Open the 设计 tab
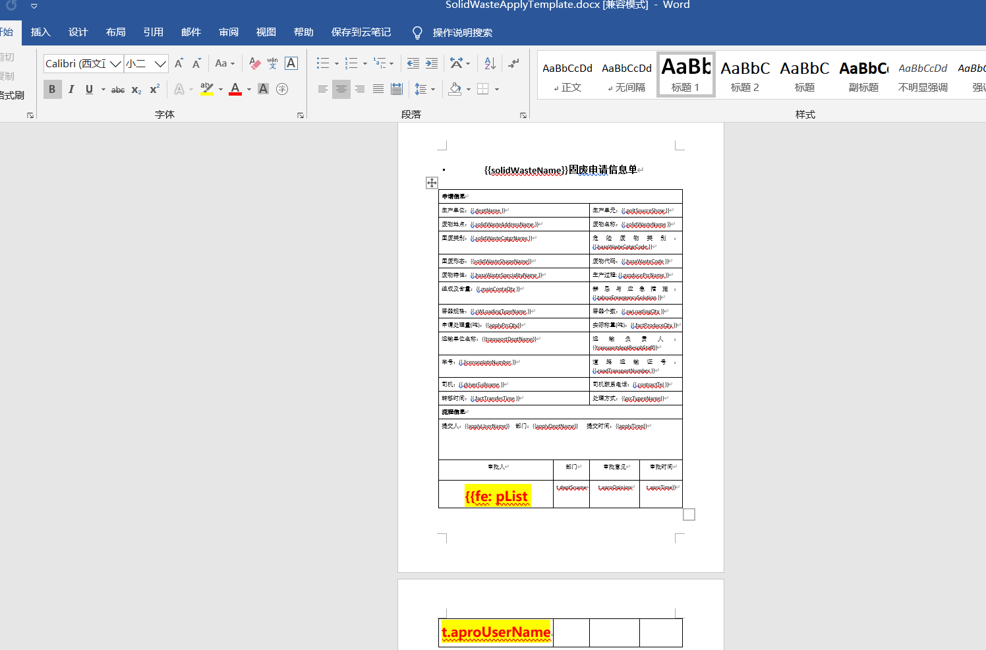Screen dimensions: 986x650 point(78,32)
